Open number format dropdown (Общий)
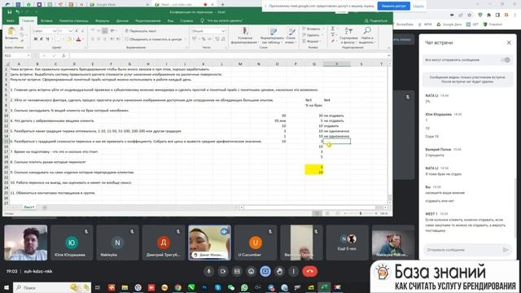521x293 pixels. [223, 31]
